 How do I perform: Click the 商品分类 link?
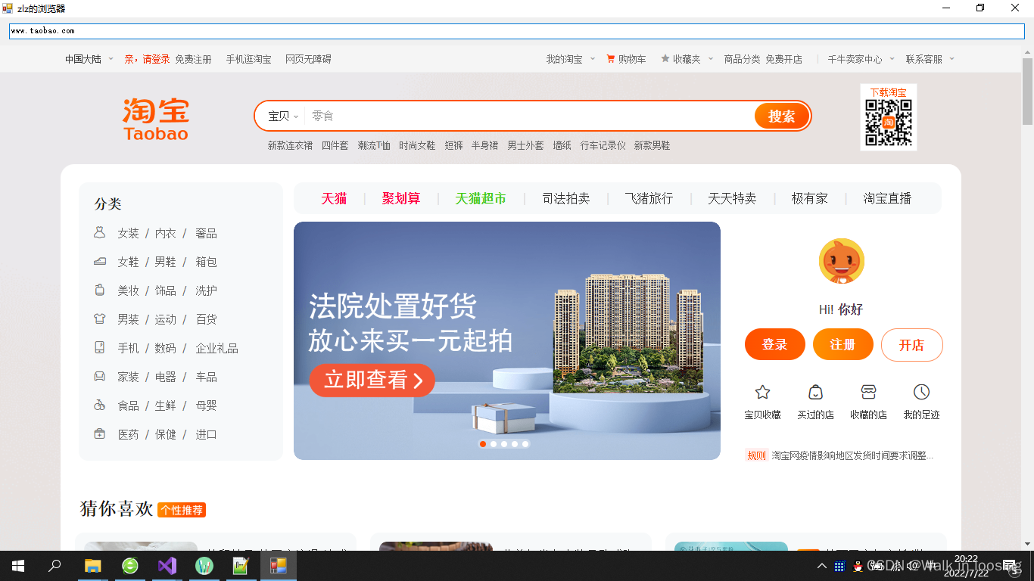pos(742,59)
